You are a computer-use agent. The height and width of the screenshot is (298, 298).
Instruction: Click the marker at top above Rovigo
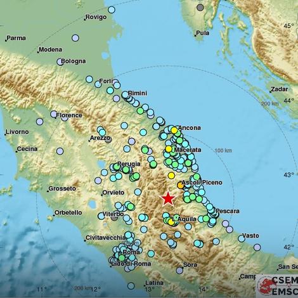click(112, 10)
